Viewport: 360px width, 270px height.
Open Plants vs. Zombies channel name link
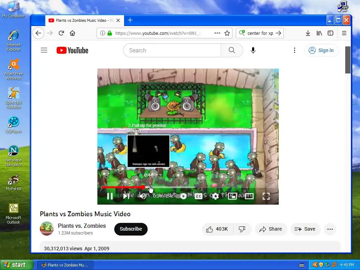tap(82, 226)
